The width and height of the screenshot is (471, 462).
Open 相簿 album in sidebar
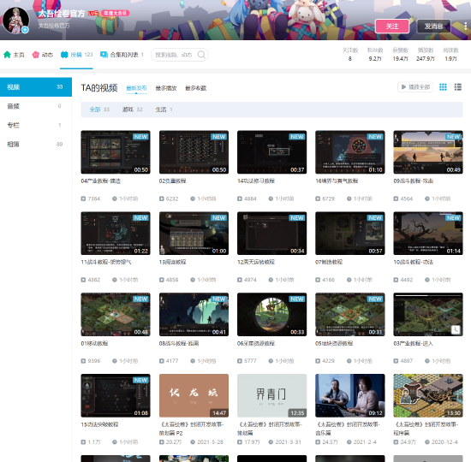click(36, 145)
